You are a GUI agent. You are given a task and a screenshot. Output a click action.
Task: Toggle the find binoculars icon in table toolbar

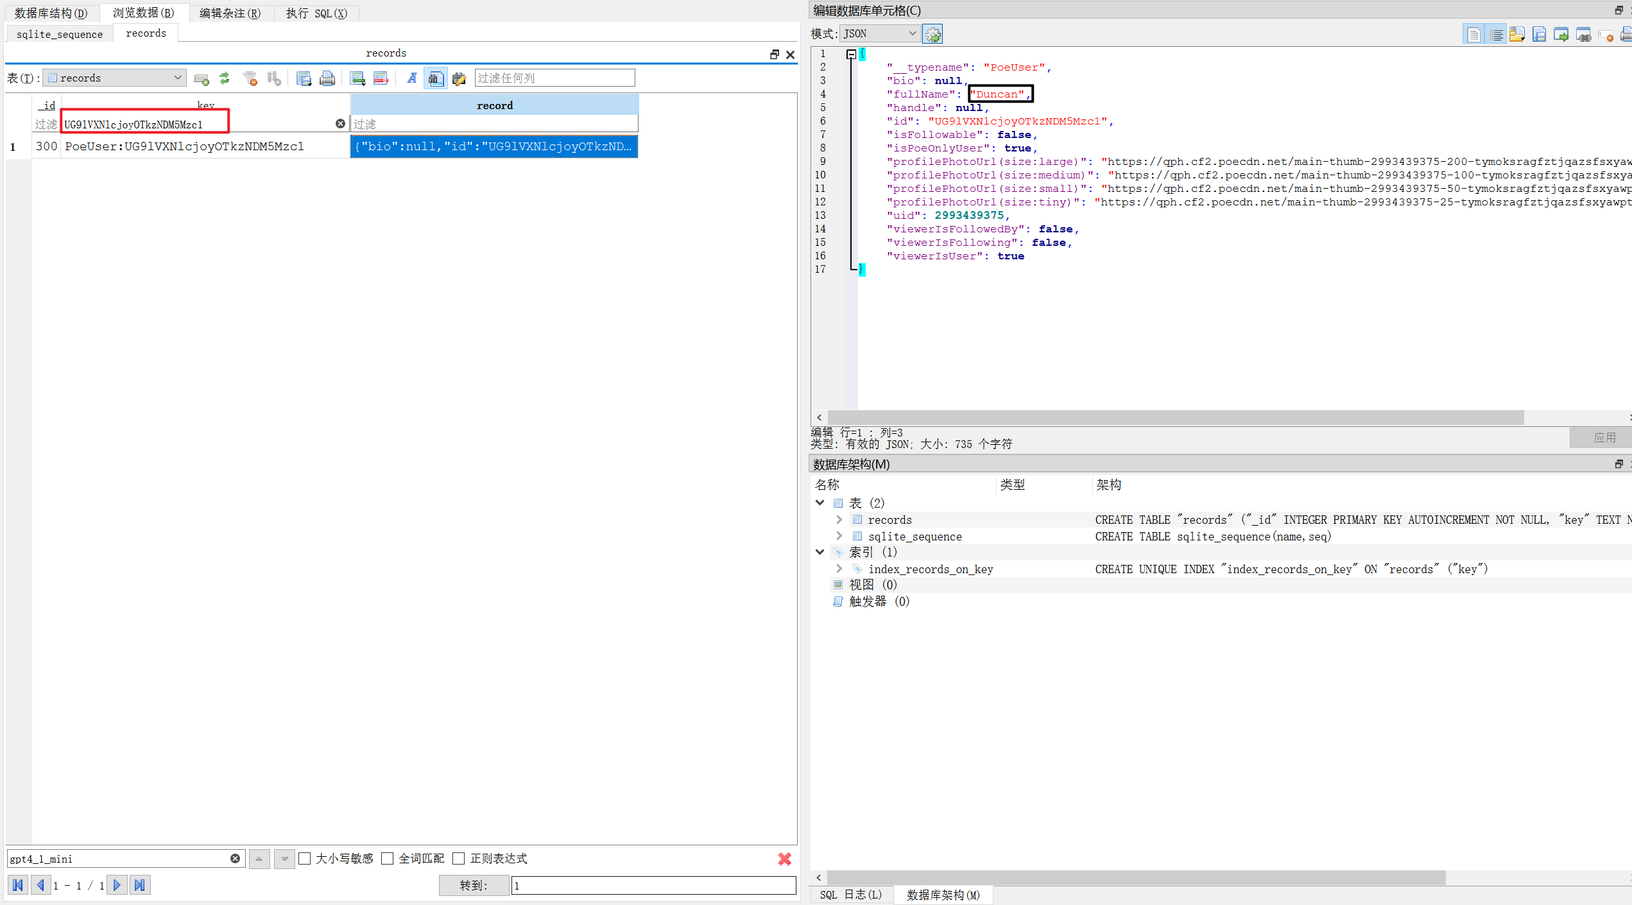coord(435,78)
